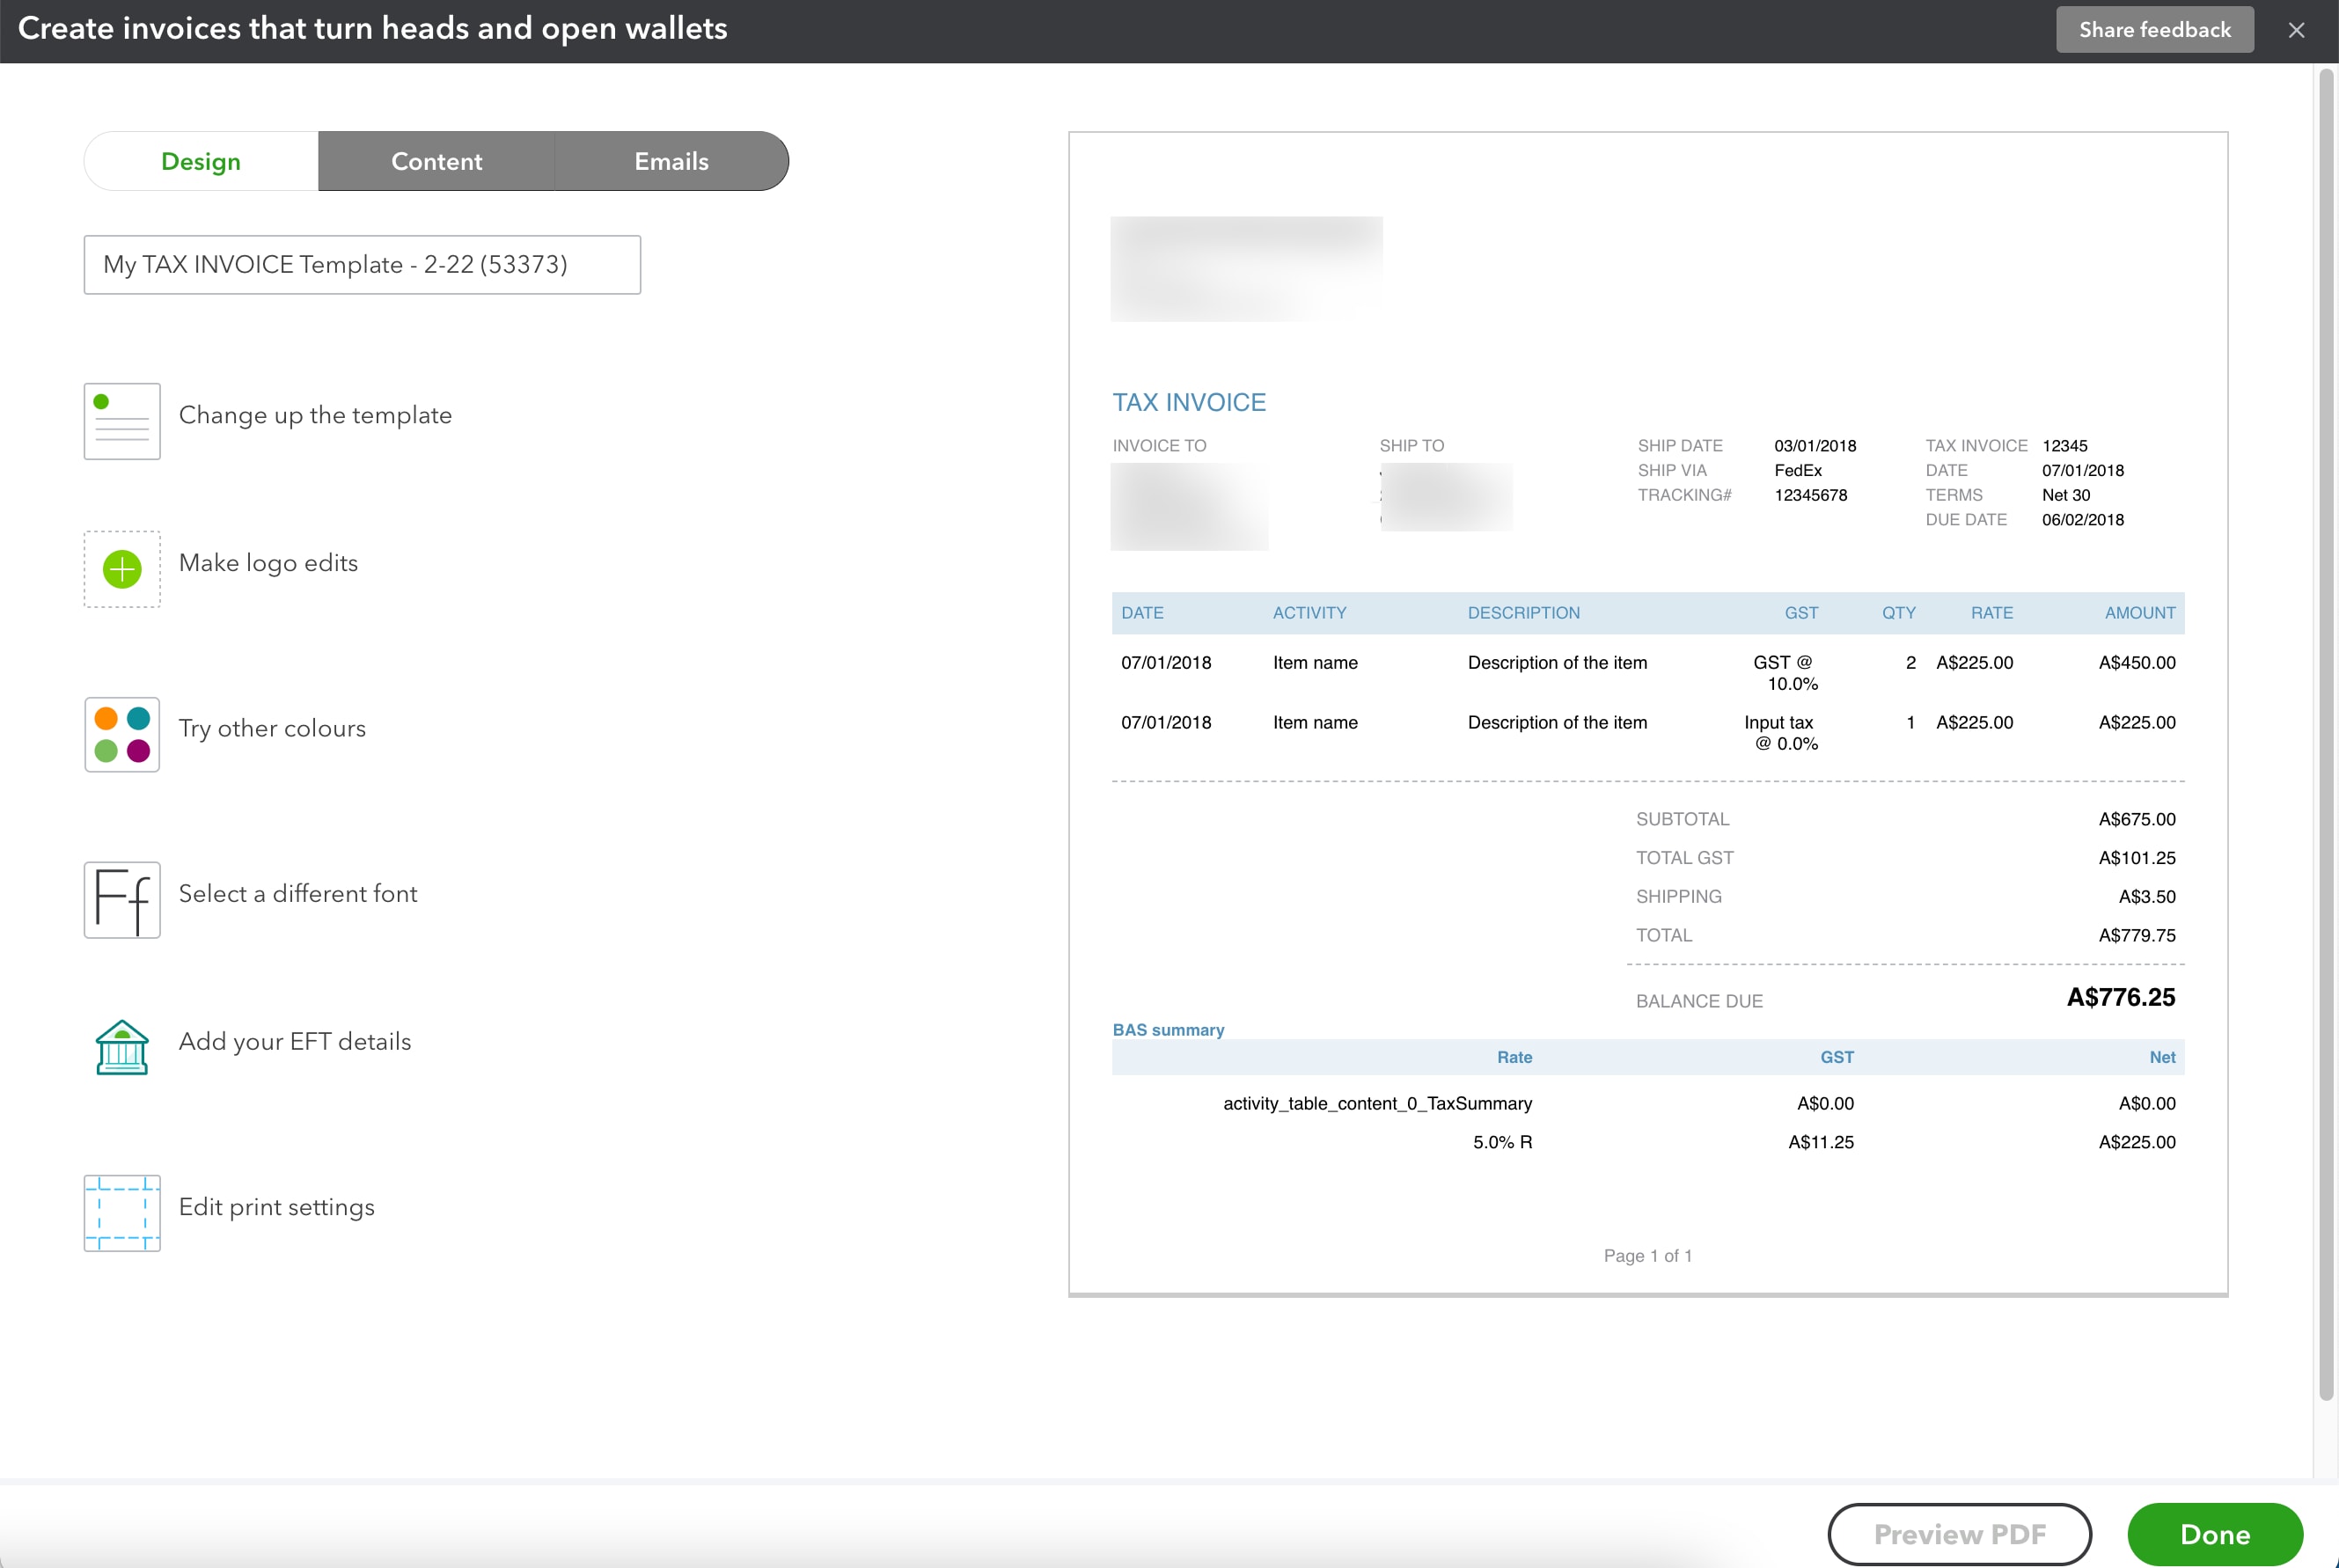Click the close X in the top bar

coord(2296,29)
